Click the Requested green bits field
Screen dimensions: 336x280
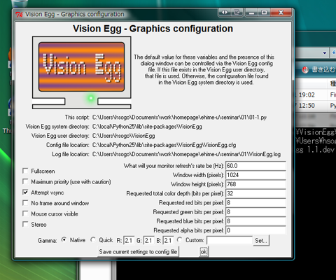pos(255,212)
